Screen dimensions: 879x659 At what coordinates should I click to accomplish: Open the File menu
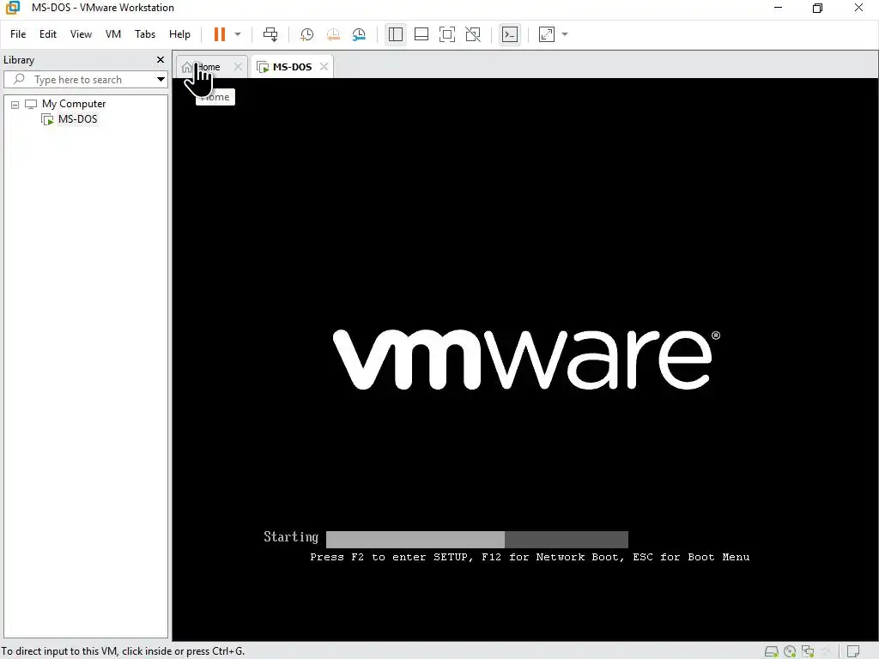pyautogui.click(x=18, y=34)
